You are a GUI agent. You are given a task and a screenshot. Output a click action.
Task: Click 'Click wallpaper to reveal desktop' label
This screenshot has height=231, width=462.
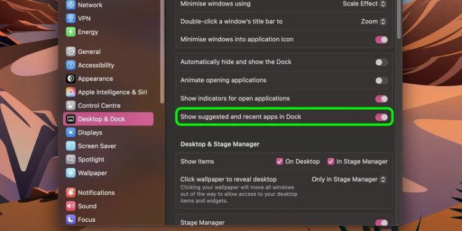pyautogui.click(x=229, y=179)
